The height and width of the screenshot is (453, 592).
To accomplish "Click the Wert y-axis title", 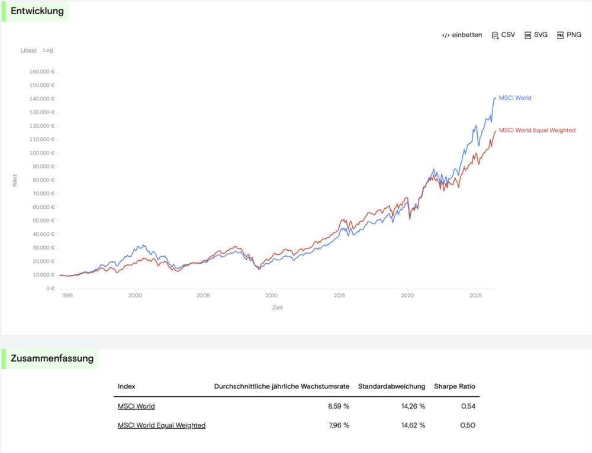I will pos(15,180).
